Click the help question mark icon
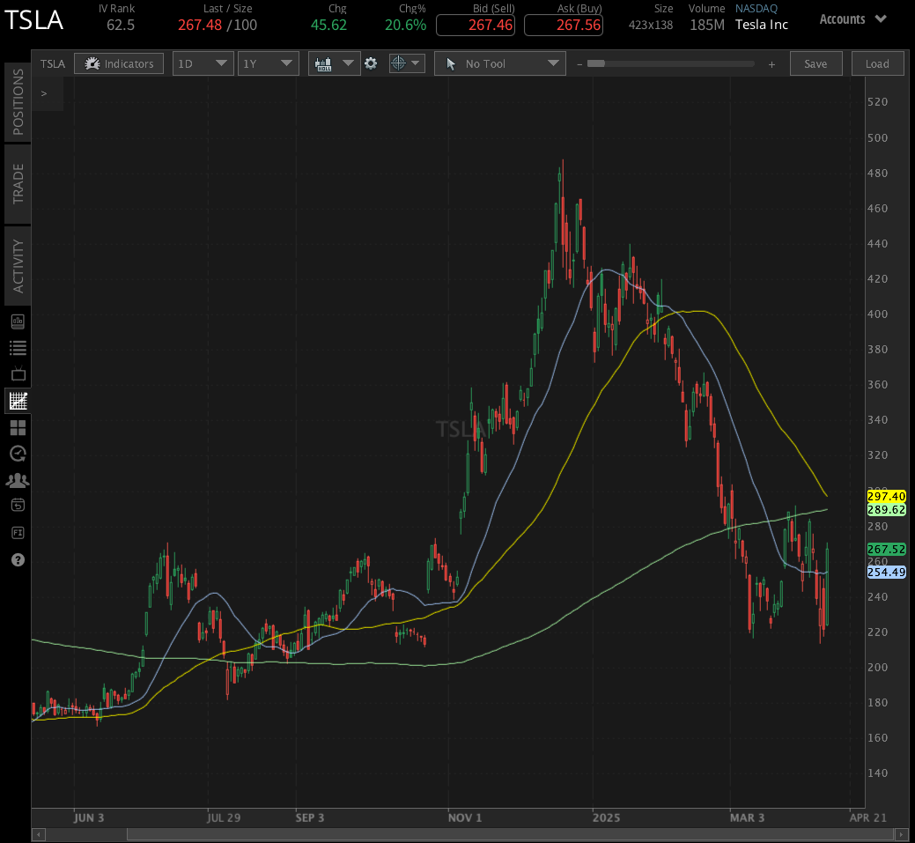The width and height of the screenshot is (915, 843). tap(18, 559)
